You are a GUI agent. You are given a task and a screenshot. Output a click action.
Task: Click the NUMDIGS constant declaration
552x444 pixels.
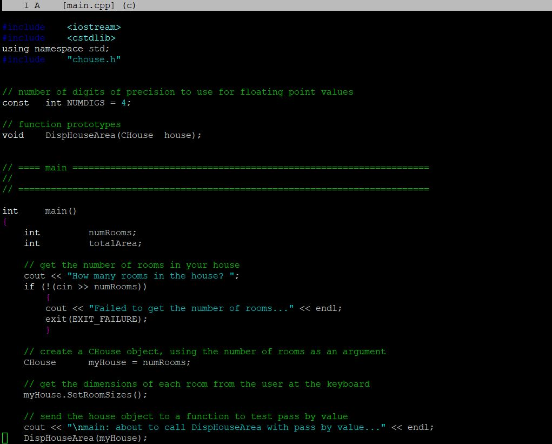tap(68, 102)
